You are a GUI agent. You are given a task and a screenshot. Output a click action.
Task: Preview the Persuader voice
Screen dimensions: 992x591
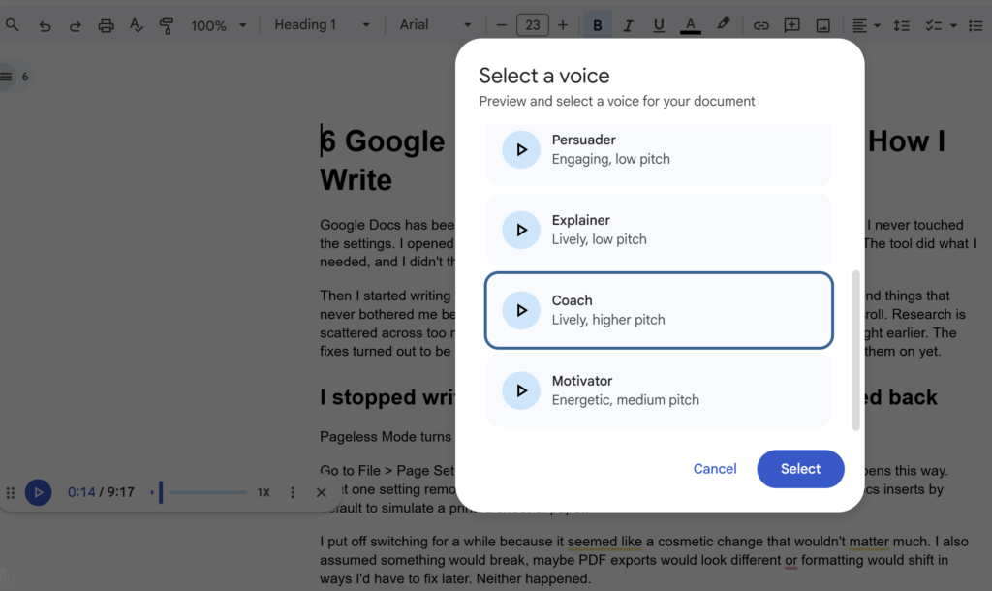tap(521, 149)
